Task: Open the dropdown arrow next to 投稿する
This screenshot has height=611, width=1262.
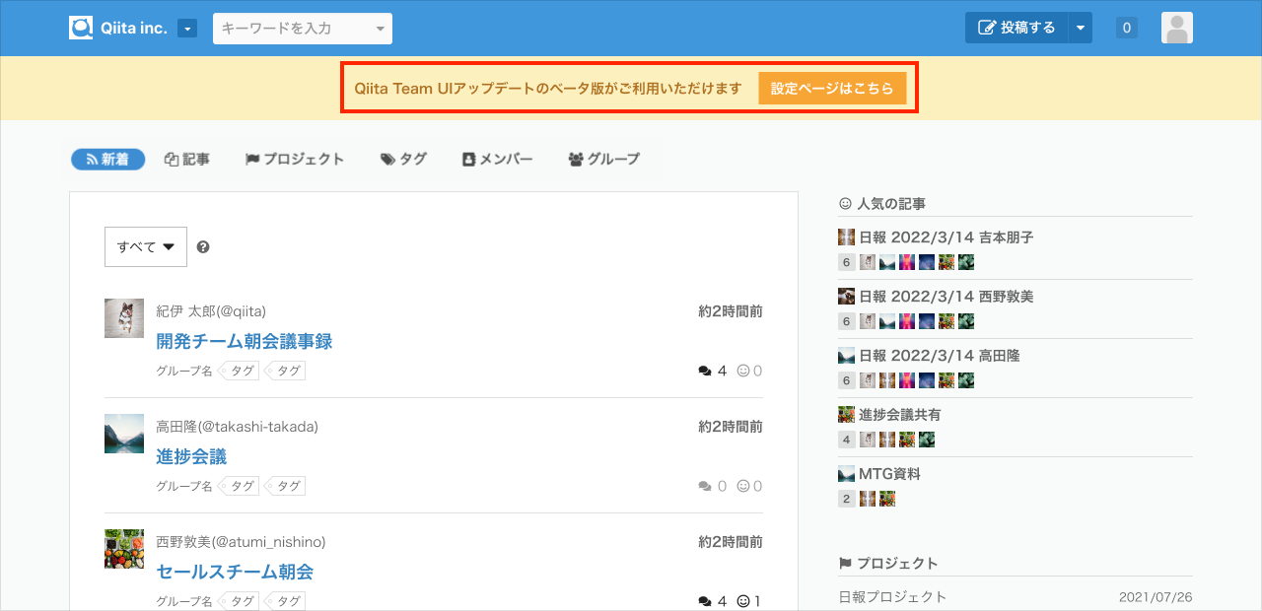Action: [1080, 28]
